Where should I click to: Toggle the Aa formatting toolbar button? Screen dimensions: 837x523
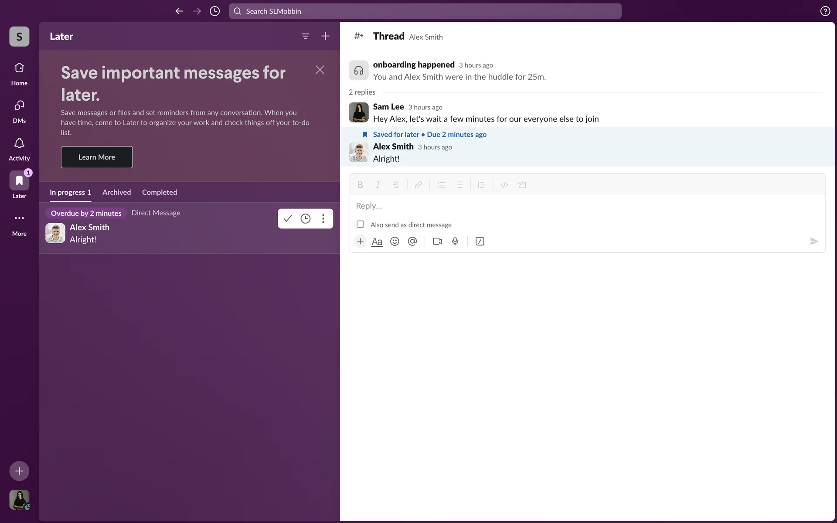click(x=377, y=241)
